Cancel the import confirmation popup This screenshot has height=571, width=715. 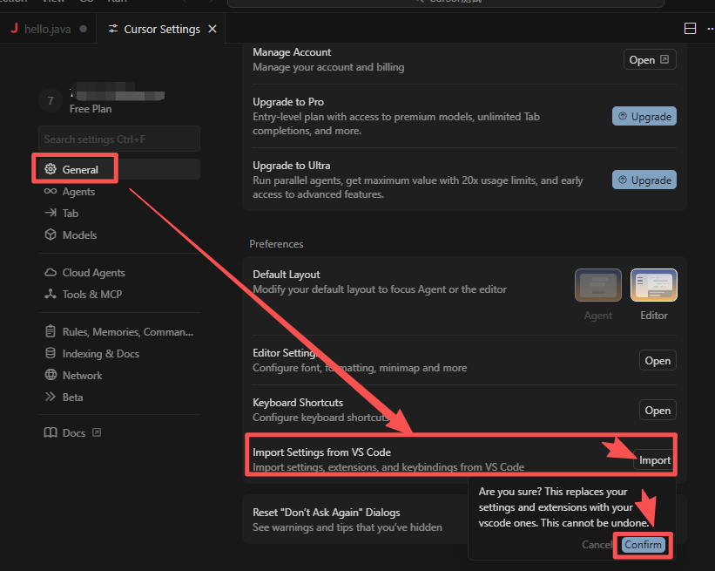[597, 545]
